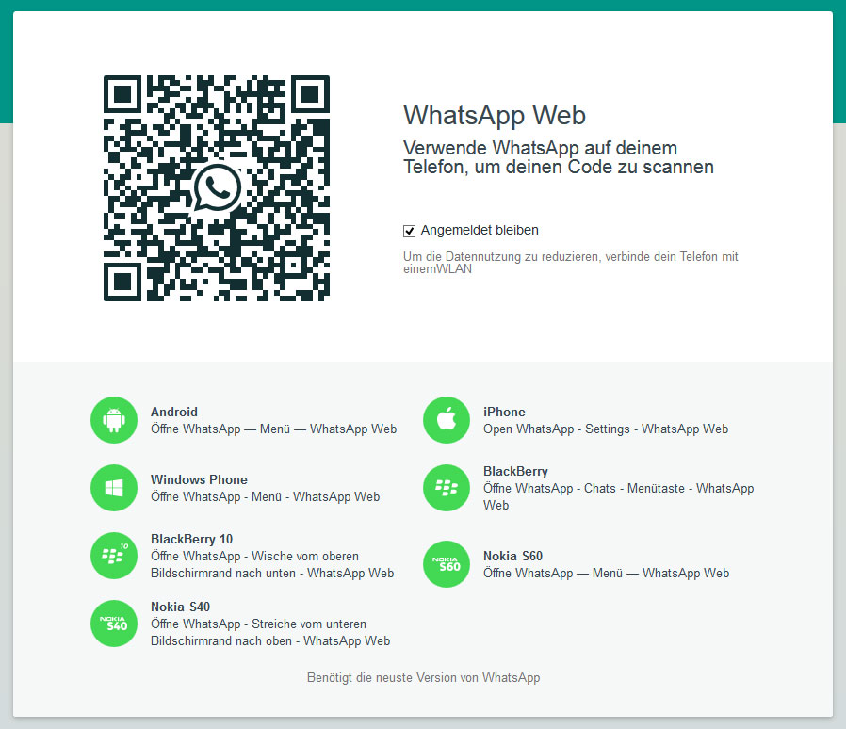This screenshot has width=846, height=729.
Task: Click 'Streiche vom unteren Bildschirmrand' instruction text
Action: point(270,632)
